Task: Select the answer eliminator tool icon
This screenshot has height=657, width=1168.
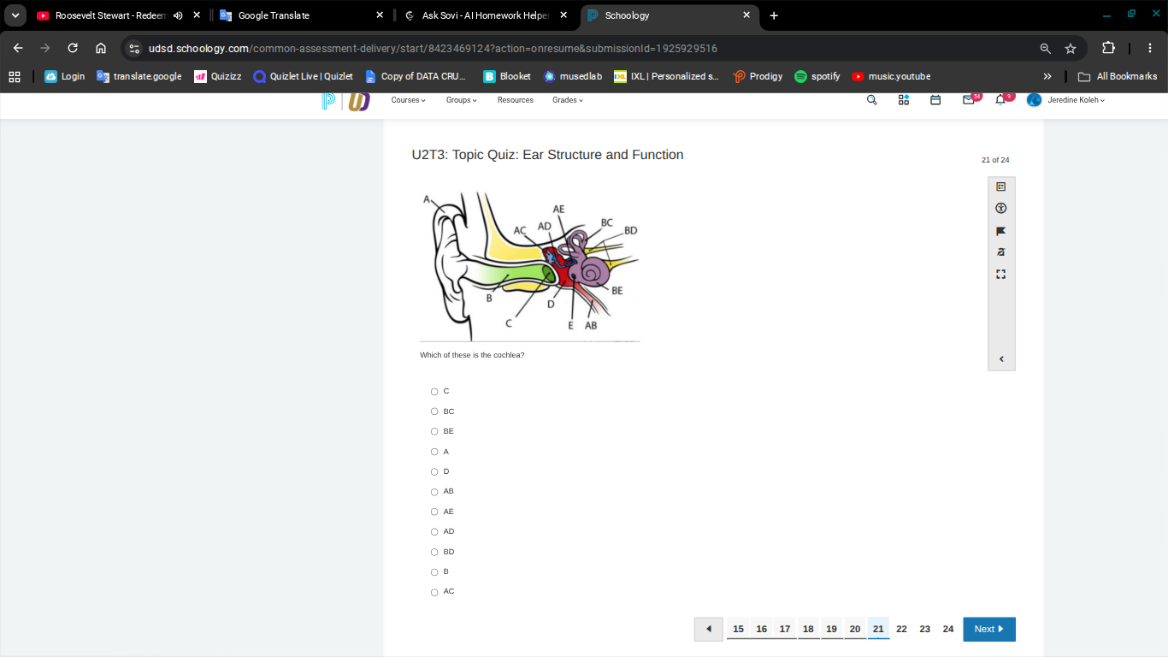Action: (x=1001, y=252)
